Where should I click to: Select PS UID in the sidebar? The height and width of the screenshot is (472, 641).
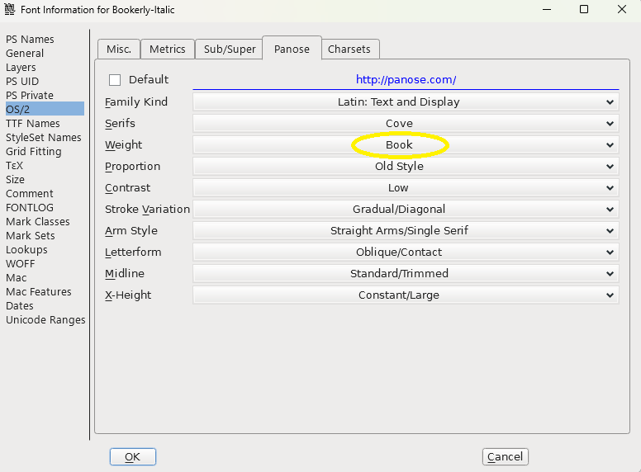click(22, 81)
